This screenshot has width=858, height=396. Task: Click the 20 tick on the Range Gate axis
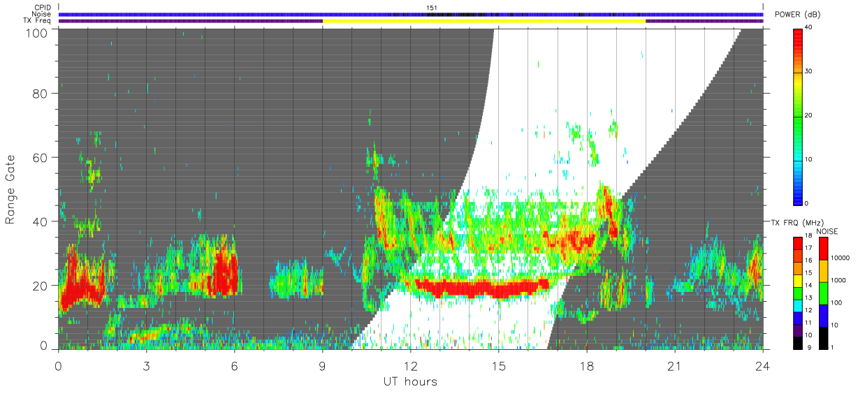tap(39, 286)
